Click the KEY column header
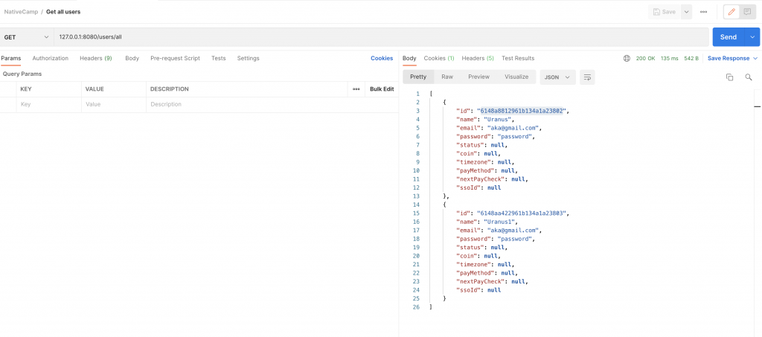 click(26, 89)
